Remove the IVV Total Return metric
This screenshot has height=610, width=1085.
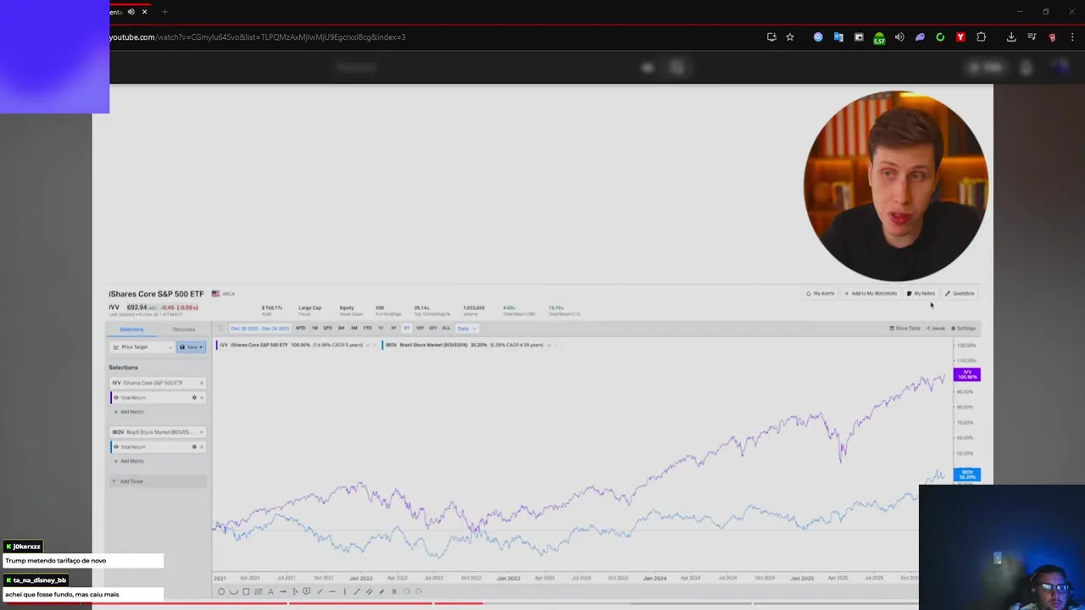coord(202,397)
